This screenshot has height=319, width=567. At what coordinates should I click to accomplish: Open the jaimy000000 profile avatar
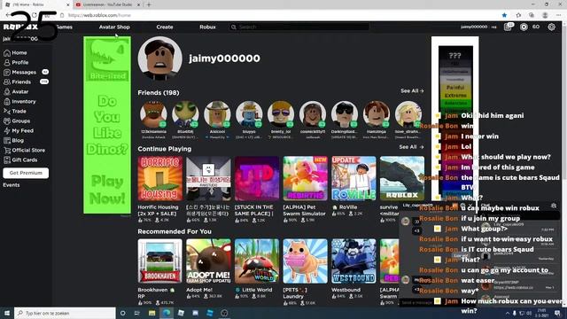159,58
